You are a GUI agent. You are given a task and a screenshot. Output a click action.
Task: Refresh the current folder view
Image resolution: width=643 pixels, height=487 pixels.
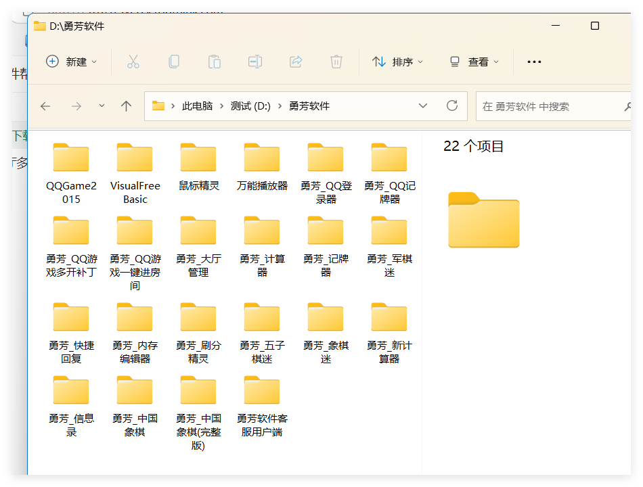452,106
